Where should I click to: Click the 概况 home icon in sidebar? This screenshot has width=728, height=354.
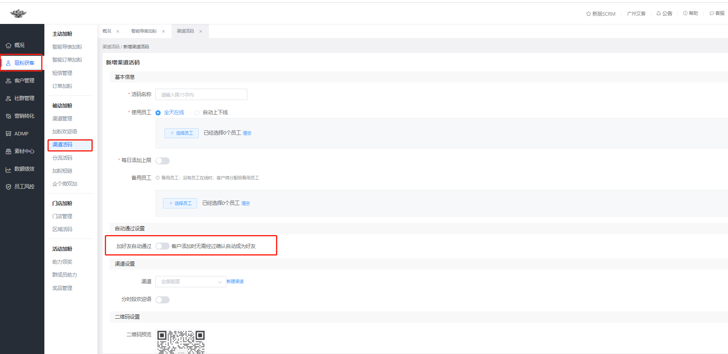click(x=8, y=46)
